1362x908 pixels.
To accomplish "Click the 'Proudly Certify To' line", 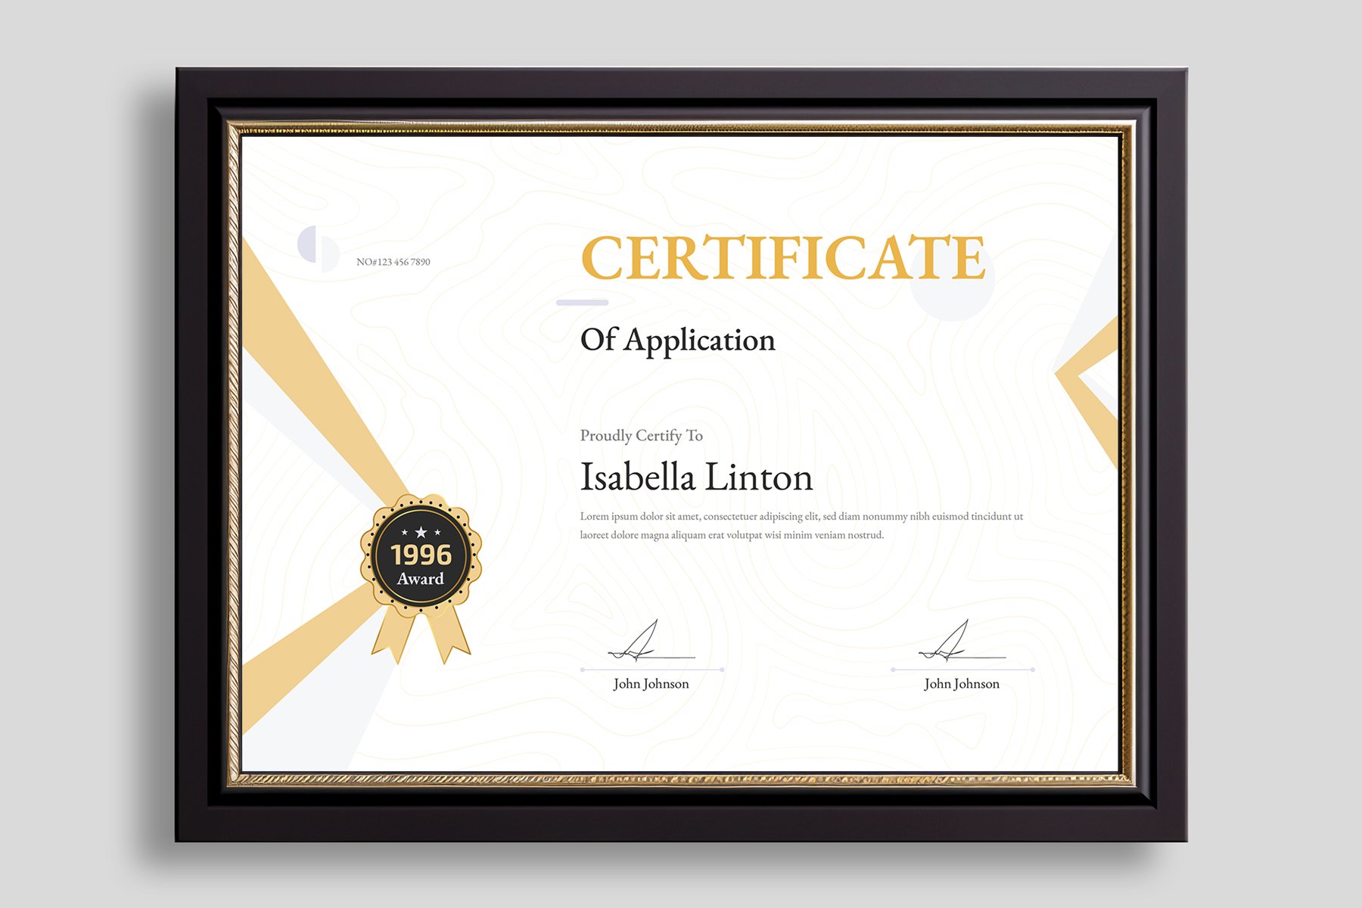I will (642, 436).
